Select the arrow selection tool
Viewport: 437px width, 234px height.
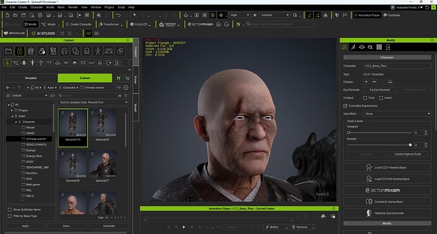(135, 15)
